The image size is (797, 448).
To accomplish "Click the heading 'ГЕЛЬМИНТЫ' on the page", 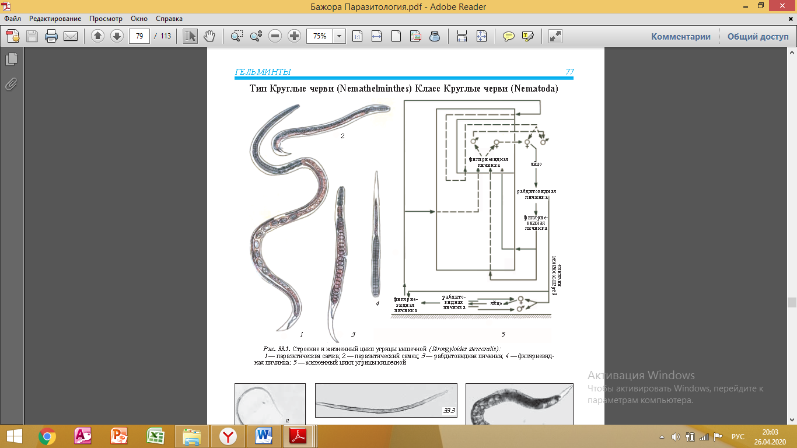I will tap(263, 72).
